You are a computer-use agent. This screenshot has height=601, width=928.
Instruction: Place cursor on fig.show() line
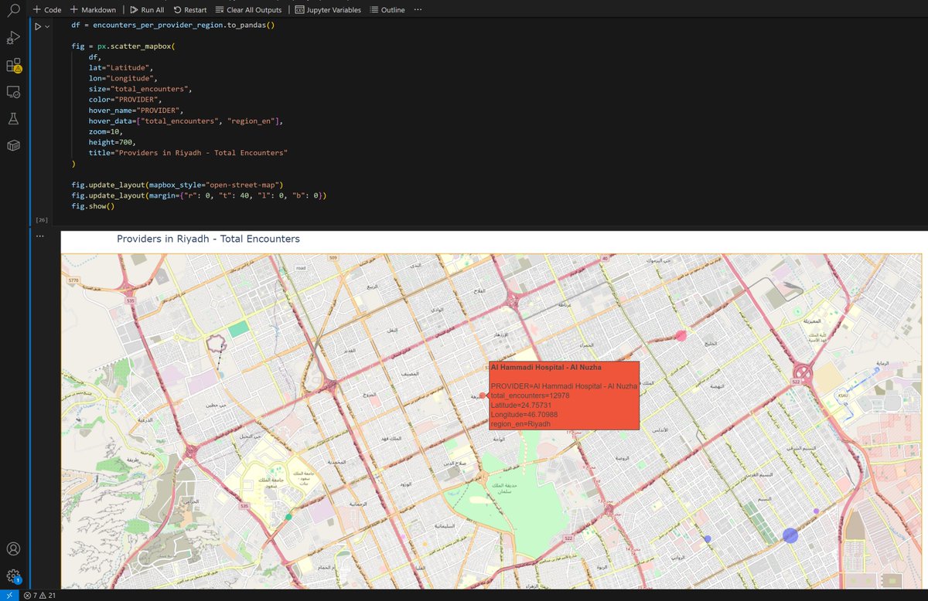[93, 206]
